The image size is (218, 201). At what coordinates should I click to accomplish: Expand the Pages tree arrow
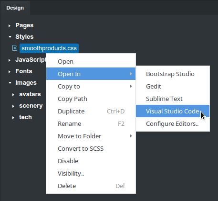click(x=10, y=25)
